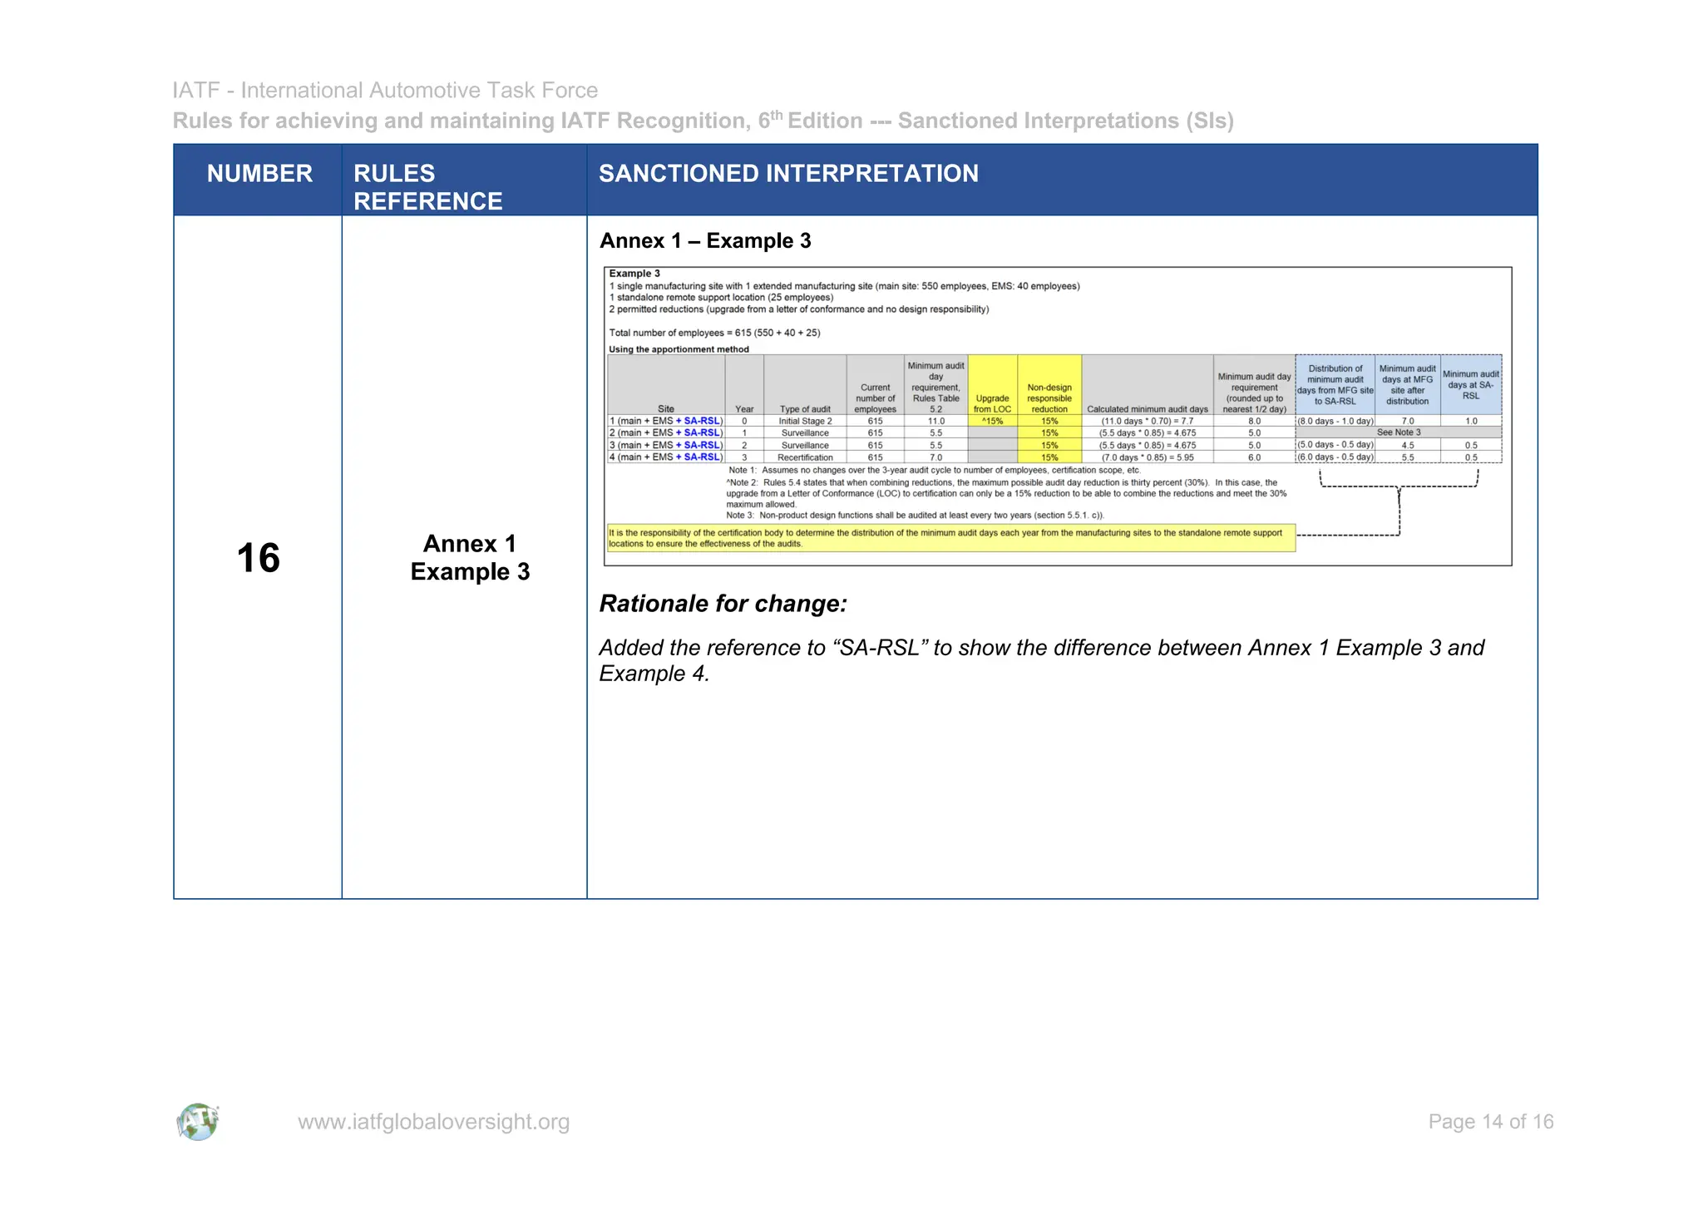The width and height of the screenshot is (1703, 1205).
Task: Click blue 'Minimum audit days at SA-RSL' header
Action: pyautogui.click(x=1470, y=385)
